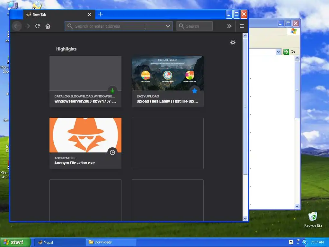
Task: Focus the browser Search box
Action: coord(194,26)
